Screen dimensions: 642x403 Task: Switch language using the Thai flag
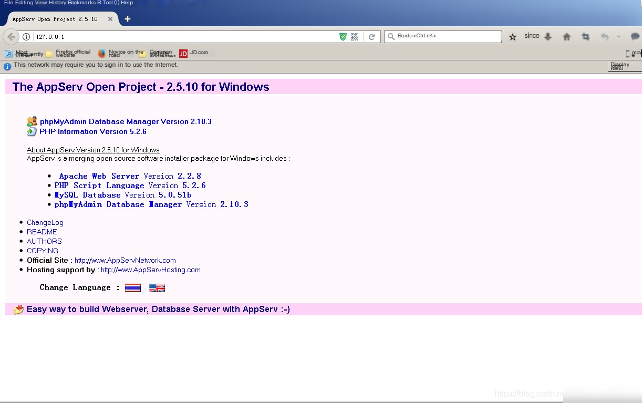tap(133, 288)
